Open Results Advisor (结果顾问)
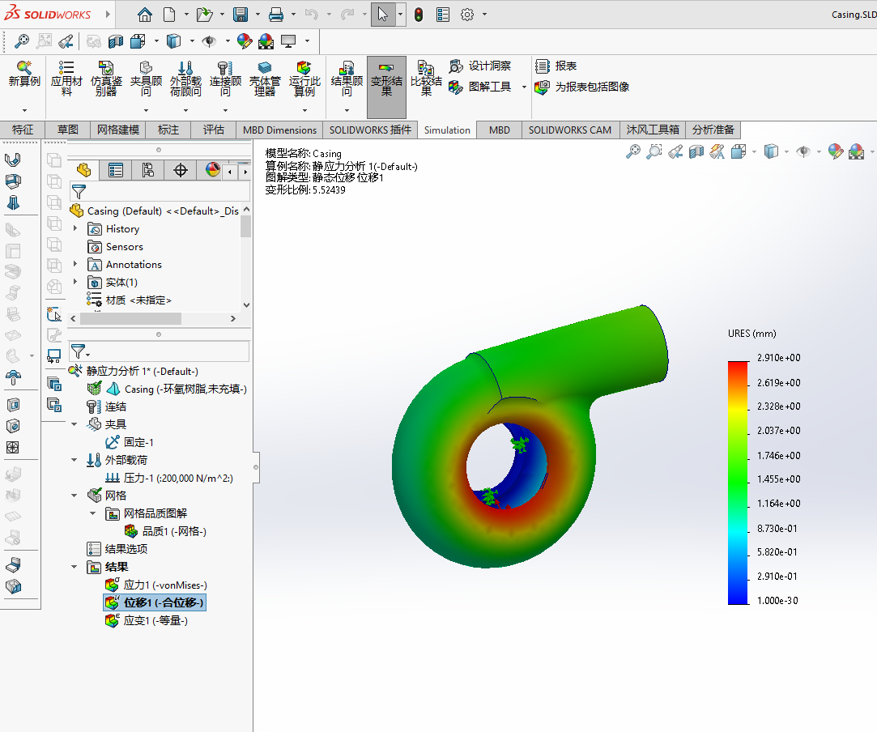This screenshot has width=877, height=732. [347, 79]
